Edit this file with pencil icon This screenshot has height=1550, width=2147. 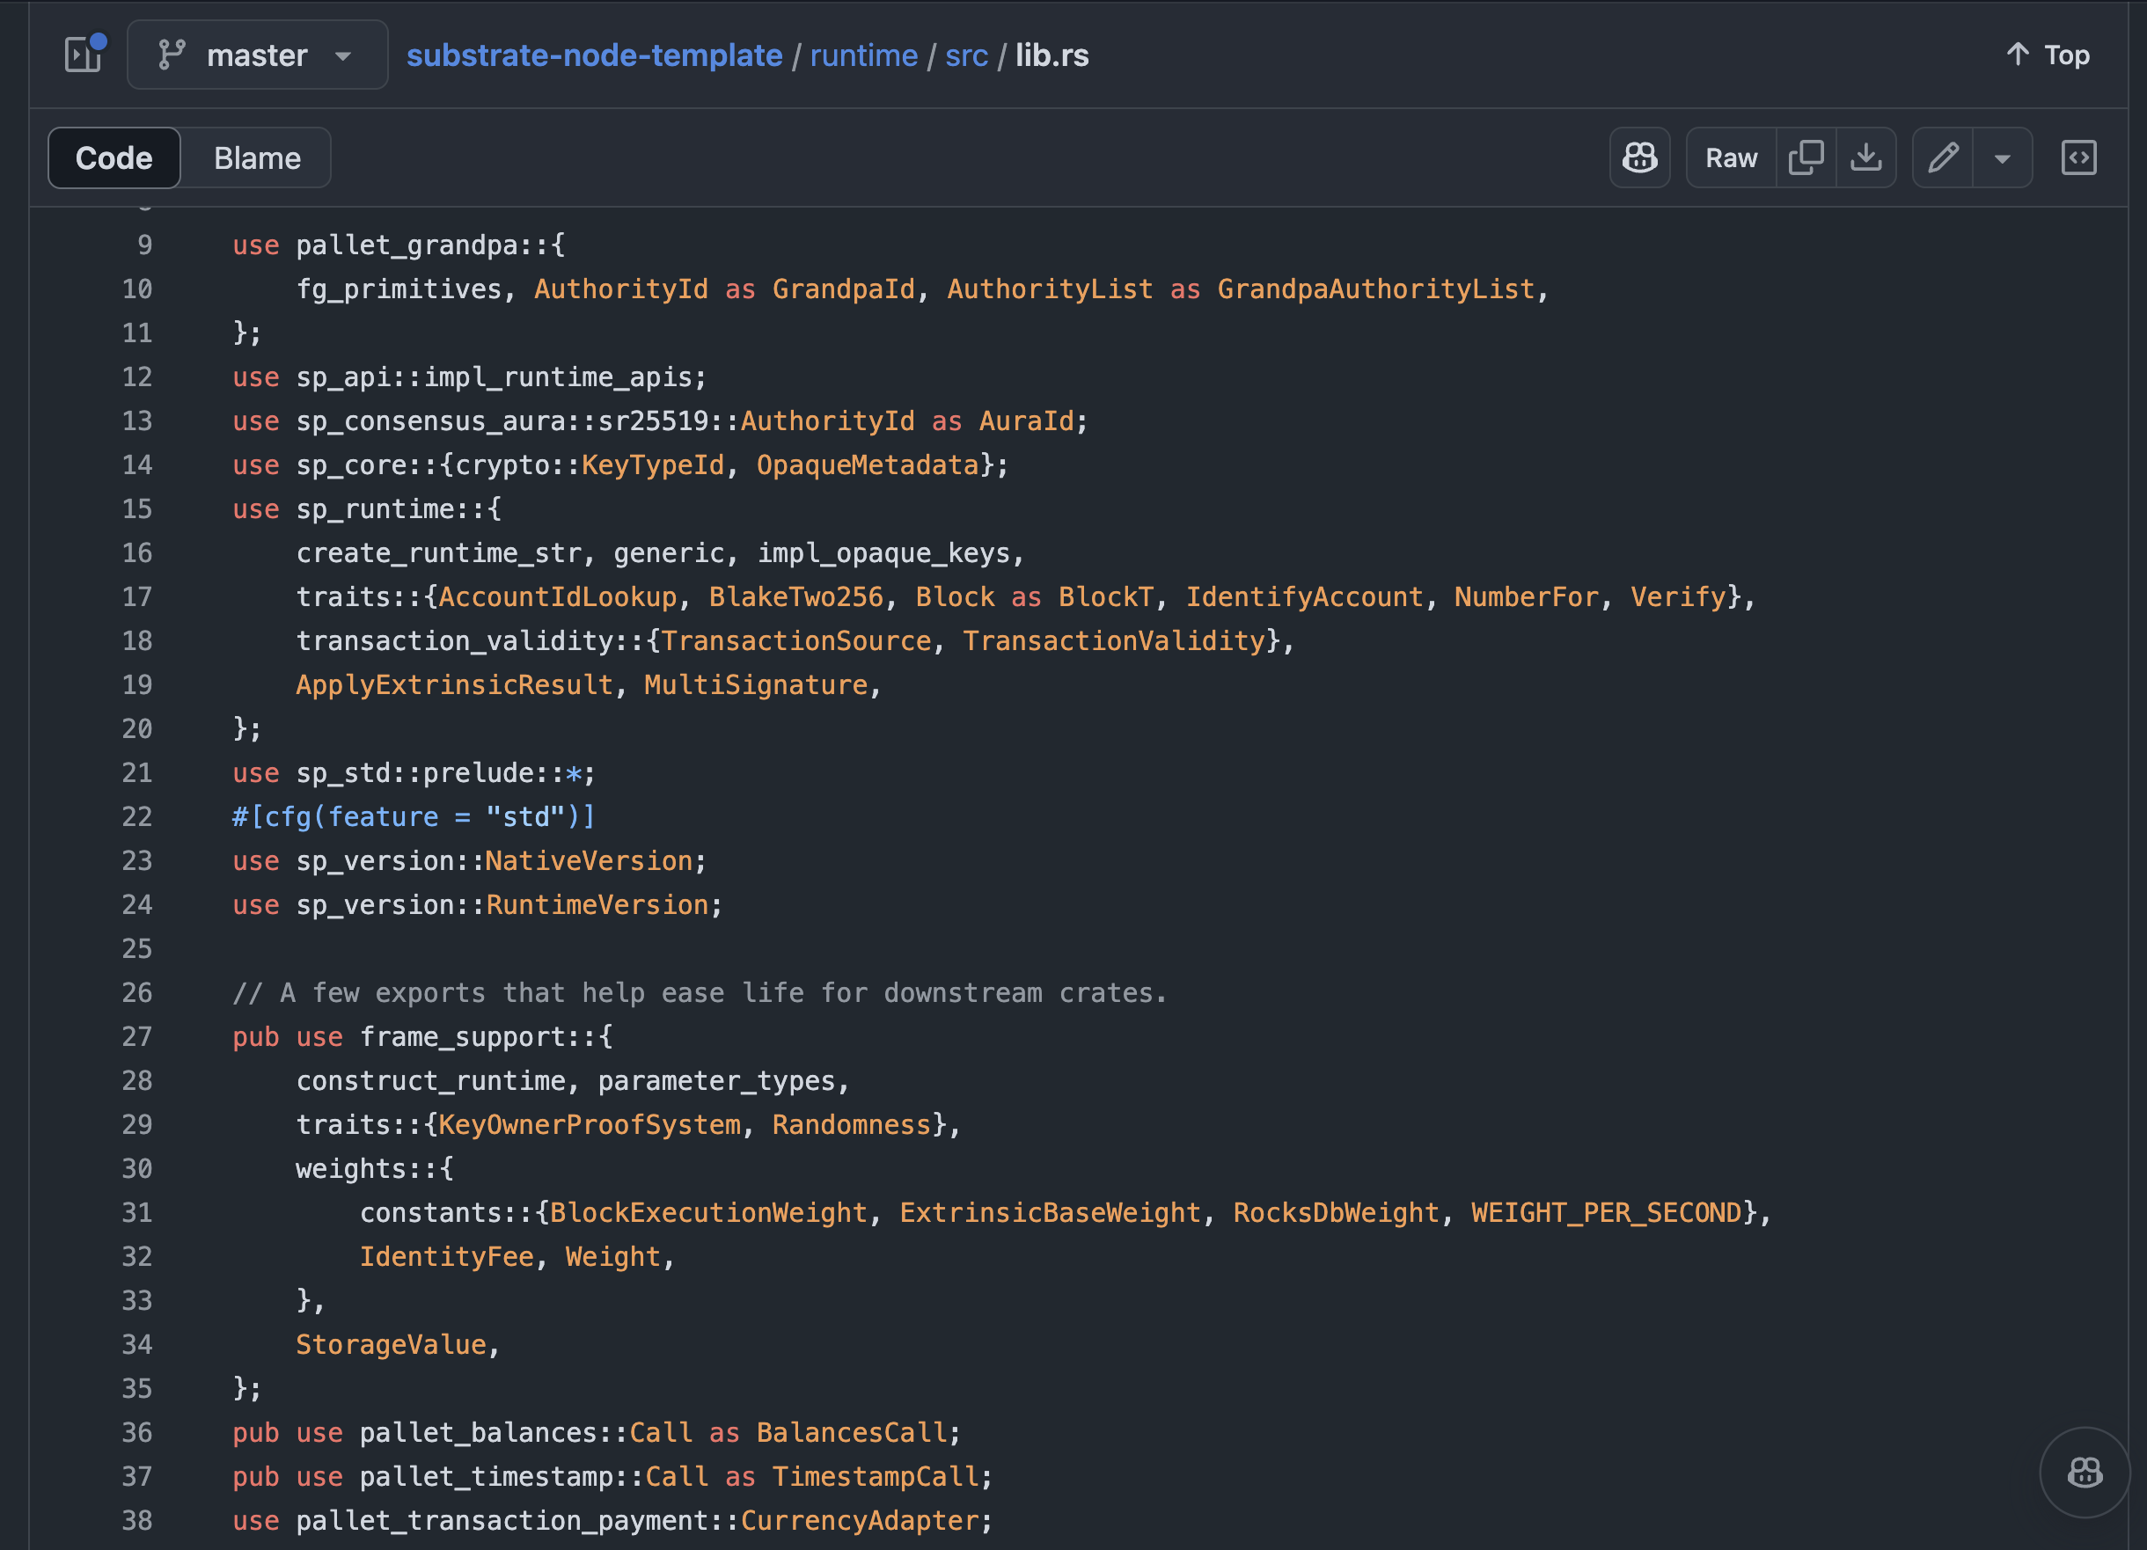(x=1943, y=158)
